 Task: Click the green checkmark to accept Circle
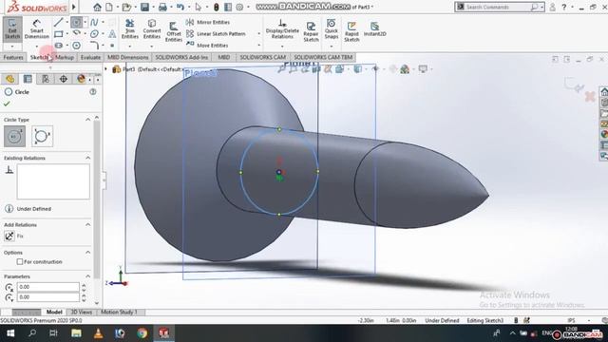pyautogui.click(x=7, y=104)
